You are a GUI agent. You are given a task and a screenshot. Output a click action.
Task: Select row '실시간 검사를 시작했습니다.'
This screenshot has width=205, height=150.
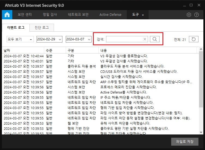pos(100,77)
